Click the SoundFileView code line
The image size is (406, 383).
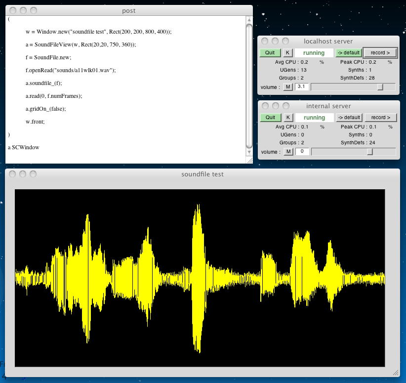point(81,44)
